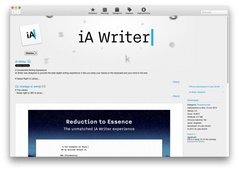The width and height of the screenshot is (239, 171).
Task: Click the Deweloper: iA Labs GmbH text
Action: point(199,126)
